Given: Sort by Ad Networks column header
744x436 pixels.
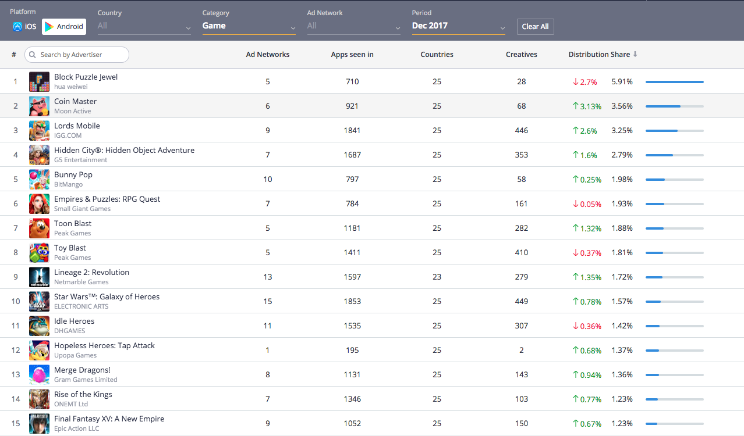Looking at the screenshot, I should click(x=268, y=55).
